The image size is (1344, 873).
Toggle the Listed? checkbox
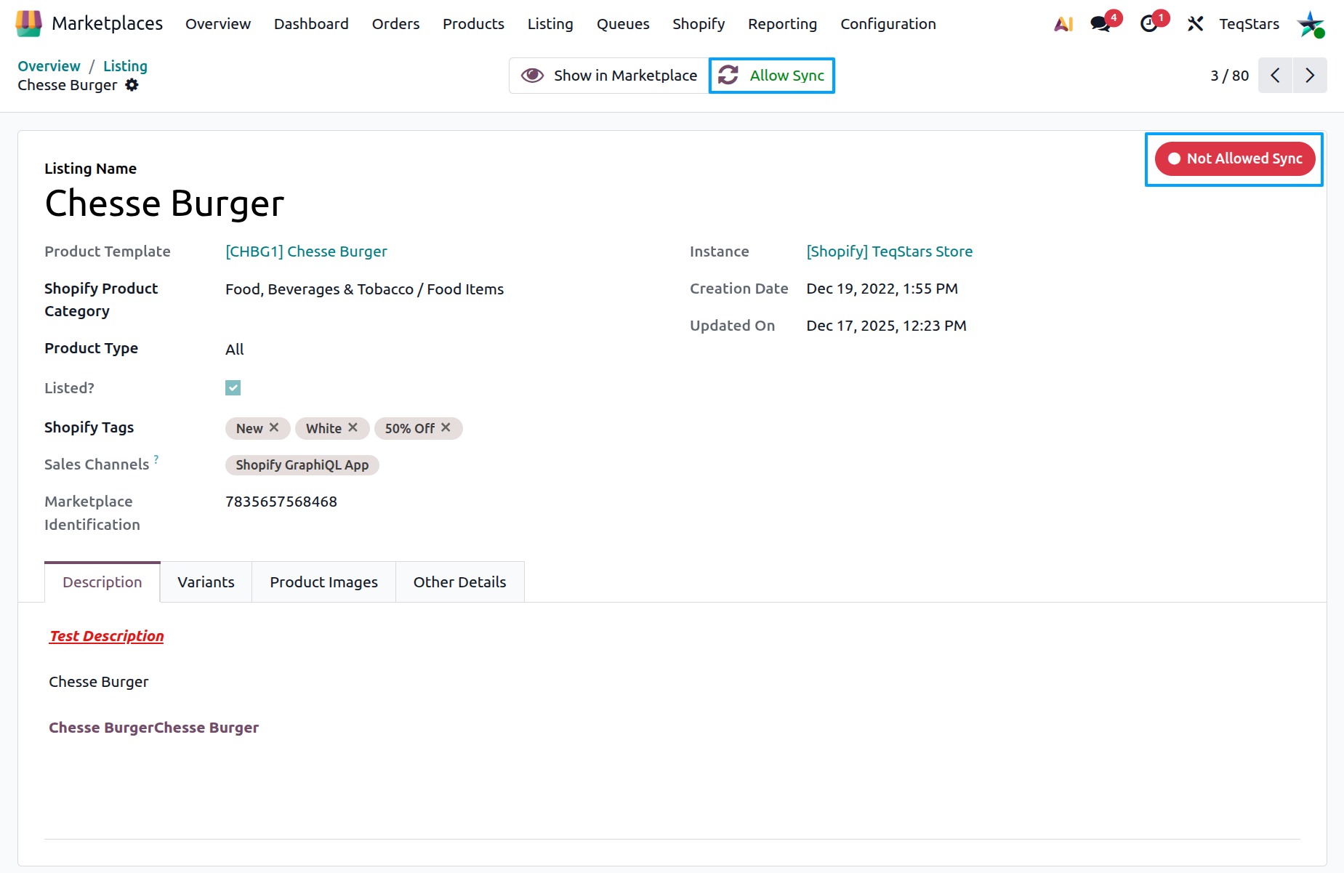233,387
